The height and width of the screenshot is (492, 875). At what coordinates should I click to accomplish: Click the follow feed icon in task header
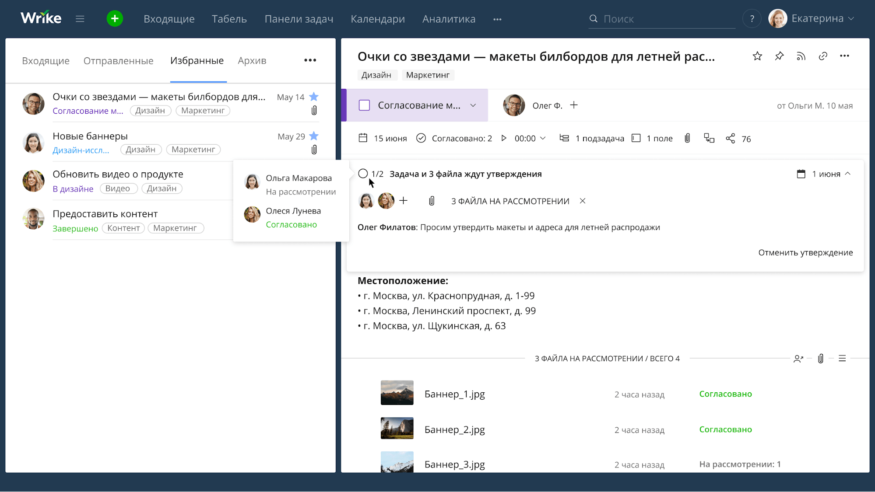click(x=801, y=56)
